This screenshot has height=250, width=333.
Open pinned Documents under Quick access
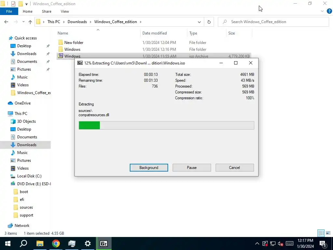point(27,62)
